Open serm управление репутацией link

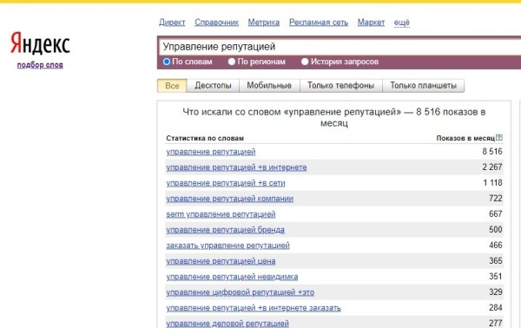coord(221,214)
